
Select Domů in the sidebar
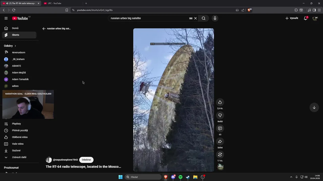[19, 28]
